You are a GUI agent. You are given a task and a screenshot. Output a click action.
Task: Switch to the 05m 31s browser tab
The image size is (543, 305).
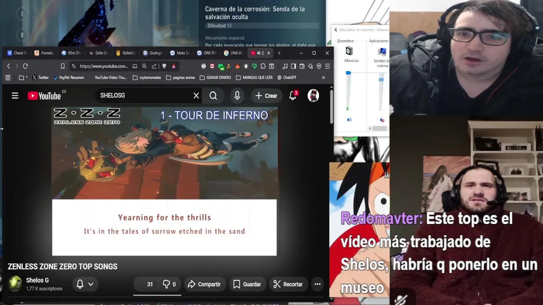click(71, 53)
